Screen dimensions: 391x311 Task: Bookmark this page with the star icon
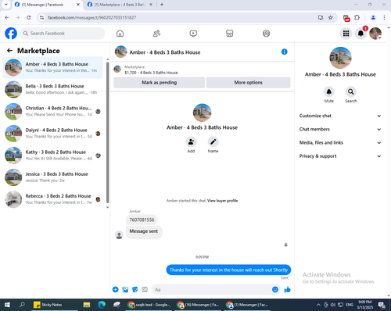(331, 17)
